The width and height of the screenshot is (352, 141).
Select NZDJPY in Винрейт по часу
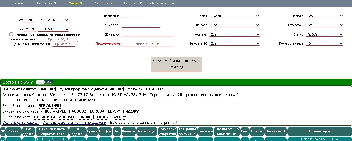point(120,117)
